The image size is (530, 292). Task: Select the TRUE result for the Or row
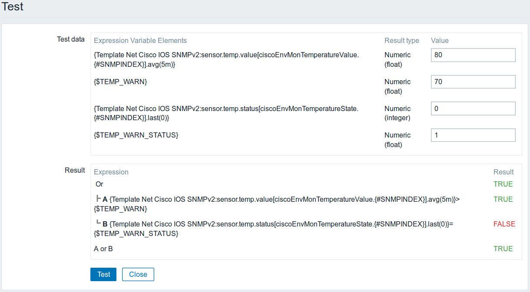tap(503, 184)
